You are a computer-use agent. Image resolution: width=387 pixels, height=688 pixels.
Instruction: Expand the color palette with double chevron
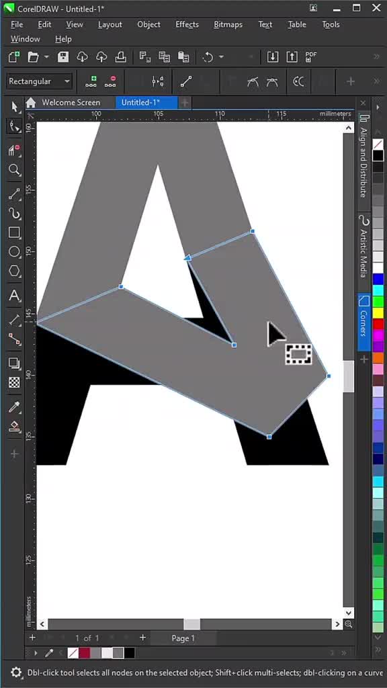click(378, 649)
